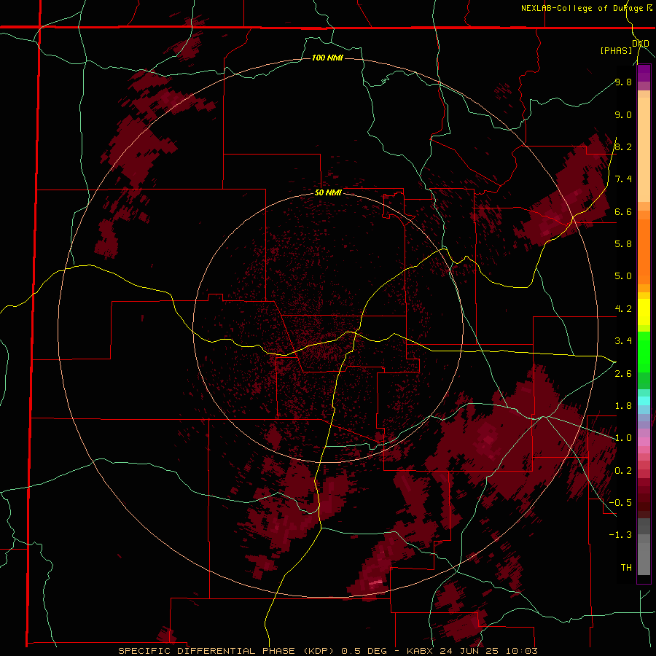Select the 4.2 value on the color scale
The image size is (656, 656).
623,308
